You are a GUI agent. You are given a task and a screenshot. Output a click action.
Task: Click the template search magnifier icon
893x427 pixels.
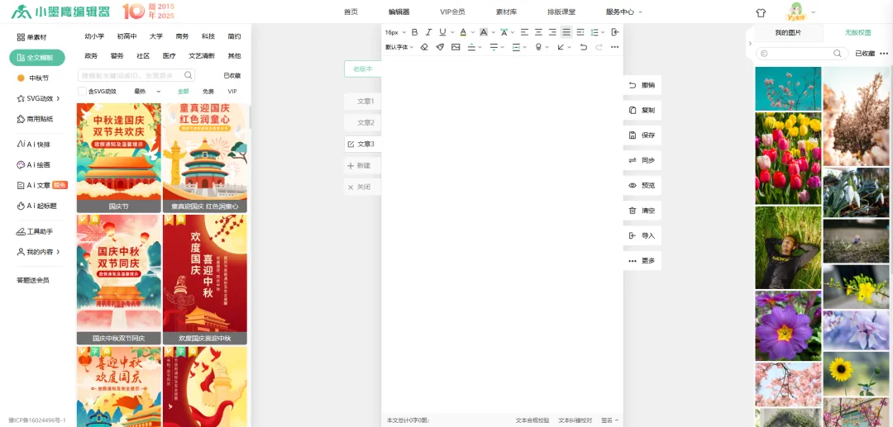(x=189, y=75)
